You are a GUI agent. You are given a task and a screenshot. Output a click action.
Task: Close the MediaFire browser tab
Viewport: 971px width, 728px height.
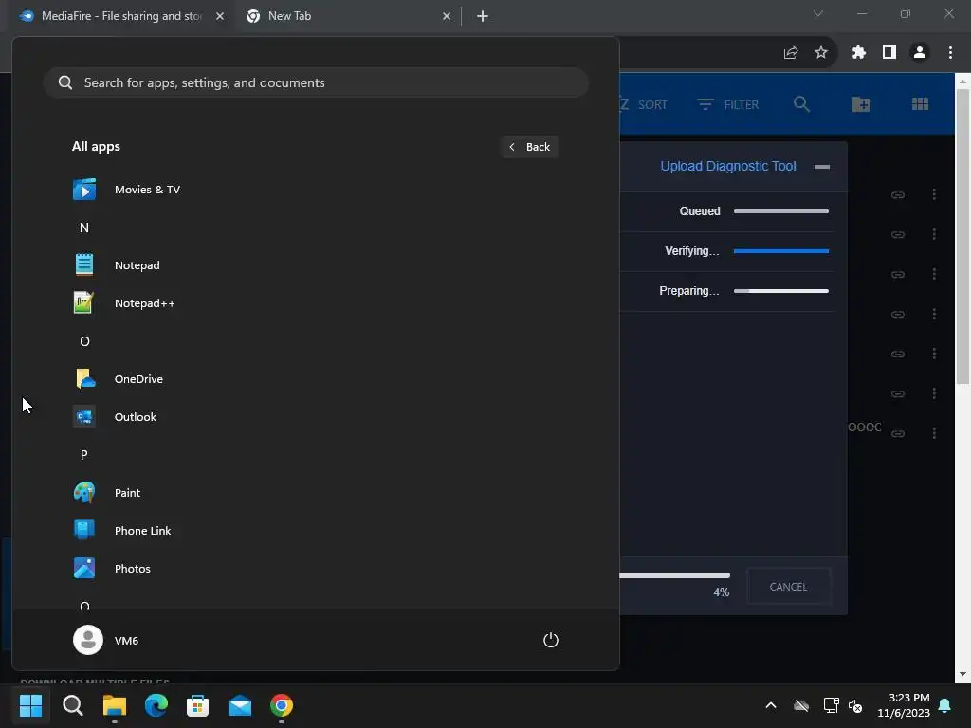tap(220, 16)
